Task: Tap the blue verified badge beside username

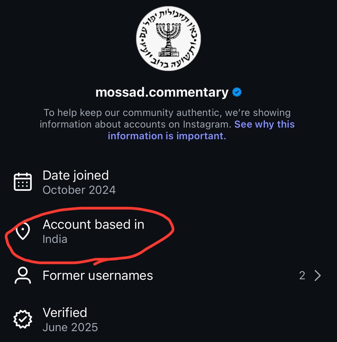Action: point(237,92)
